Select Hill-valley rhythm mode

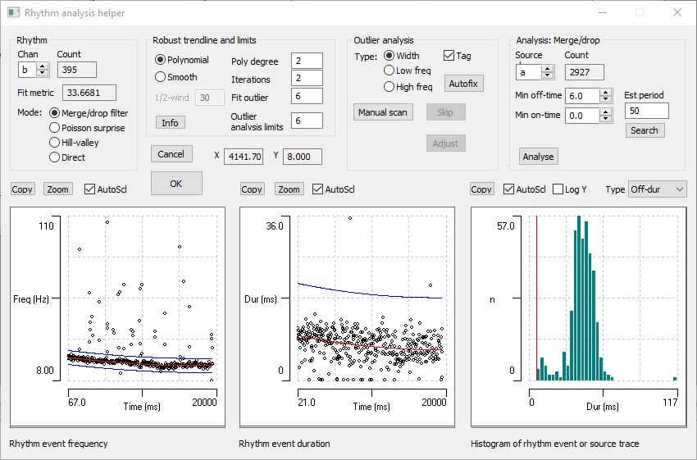click(x=55, y=143)
